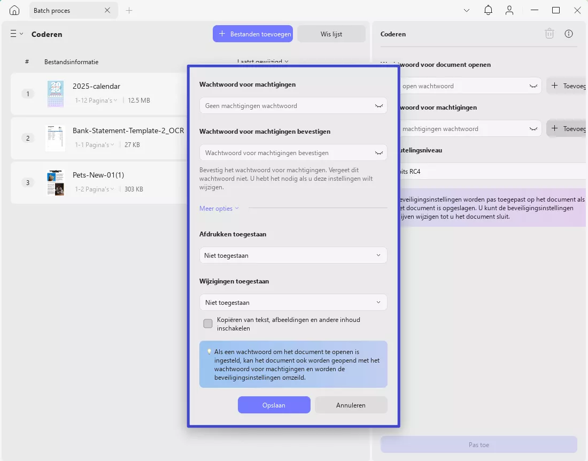Click the Pas toe button
This screenshot has width=588, height=461.
[478, 444]
